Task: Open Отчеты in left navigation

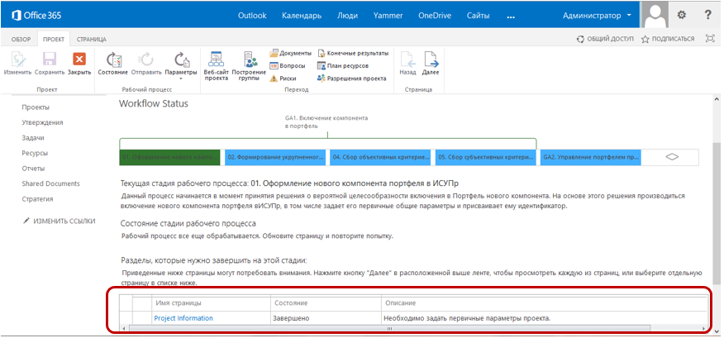Action: tap(33, 169)
